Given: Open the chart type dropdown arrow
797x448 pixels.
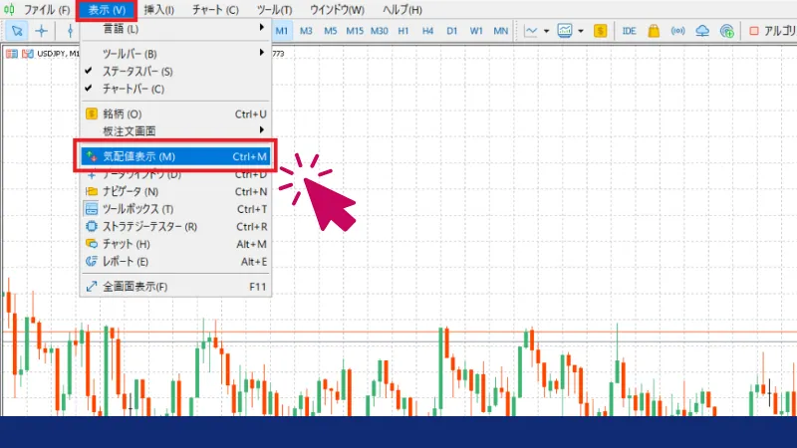Looking at the screenshot, I should [x=547, y=31].
